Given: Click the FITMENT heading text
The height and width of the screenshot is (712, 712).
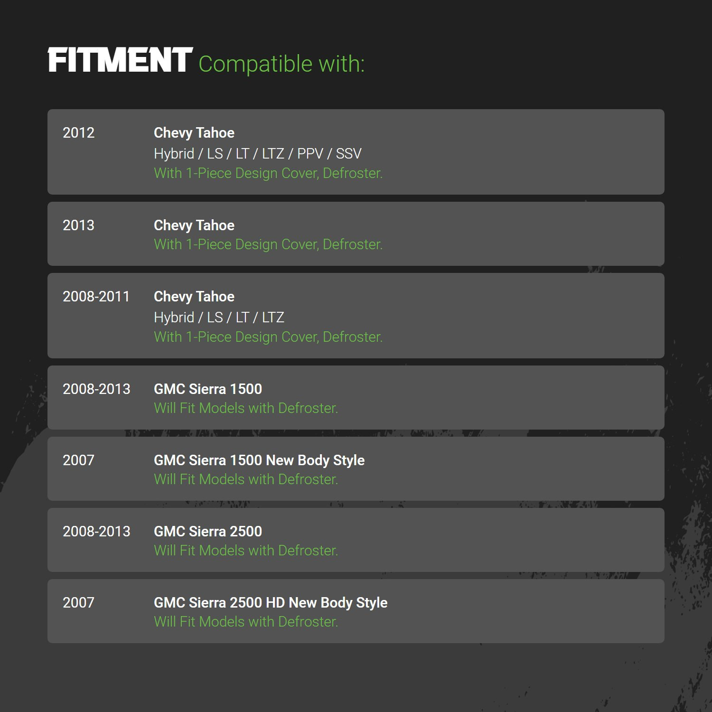Looking at the screenshot, I should point(120,60).
